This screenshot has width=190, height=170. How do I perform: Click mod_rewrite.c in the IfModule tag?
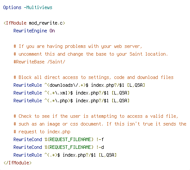click(x=46, y=23)
